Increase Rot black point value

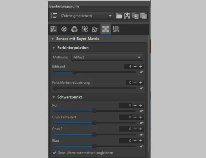pyautogui.click(x=141, y=105)
